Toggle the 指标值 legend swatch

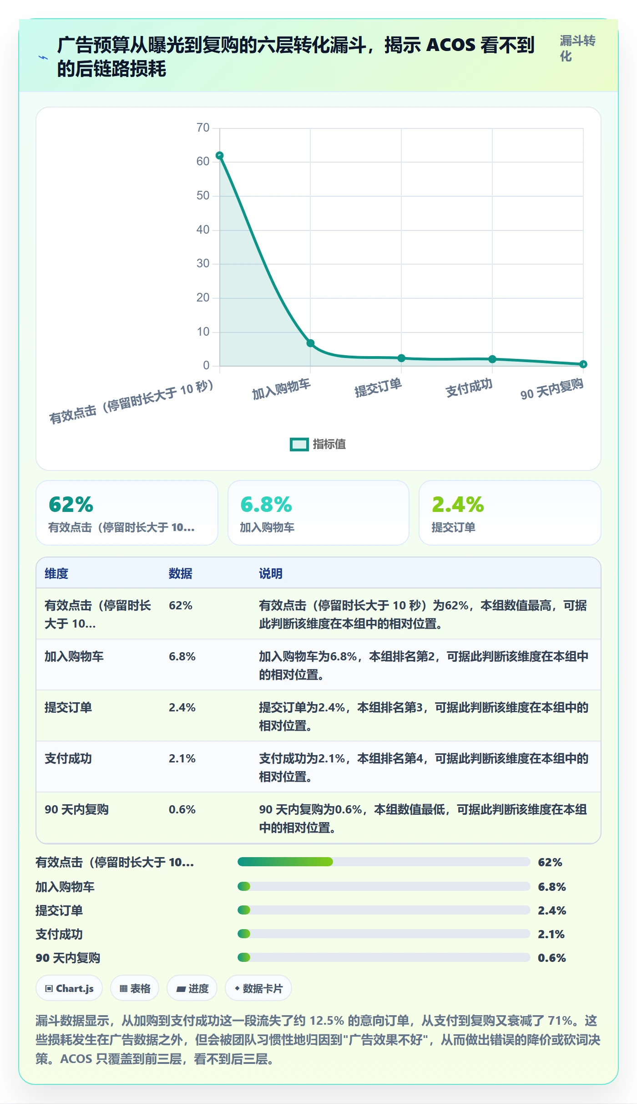299,444
